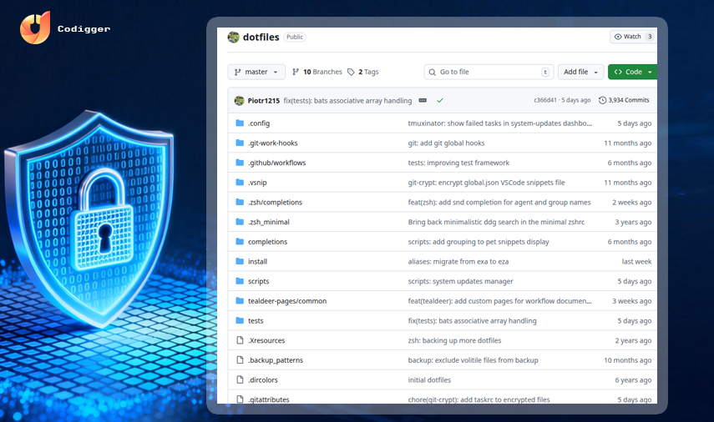714x422 pixels.
Task: Open the .github/workflows folder name
Action: (277, 163)
